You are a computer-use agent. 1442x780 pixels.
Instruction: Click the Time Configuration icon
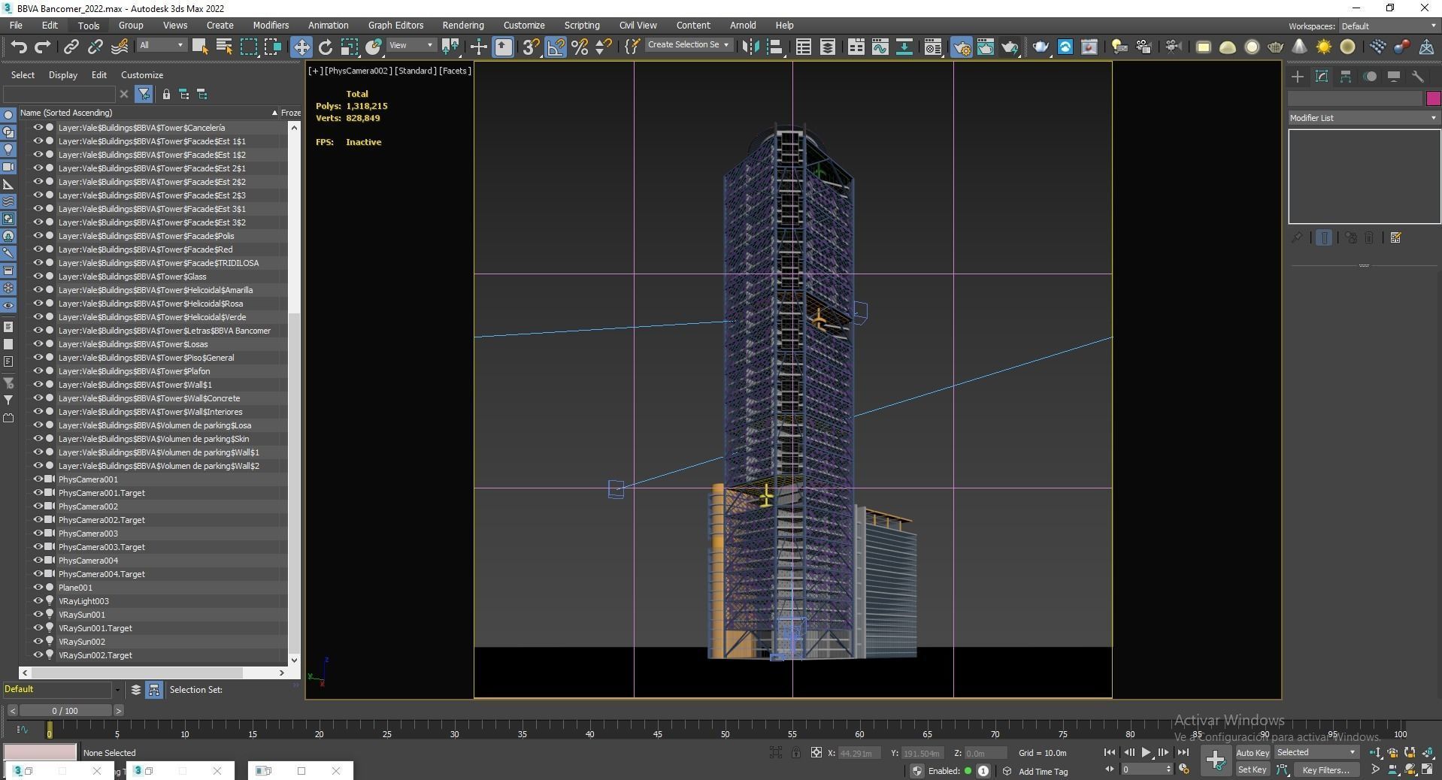coord(1184,769)
